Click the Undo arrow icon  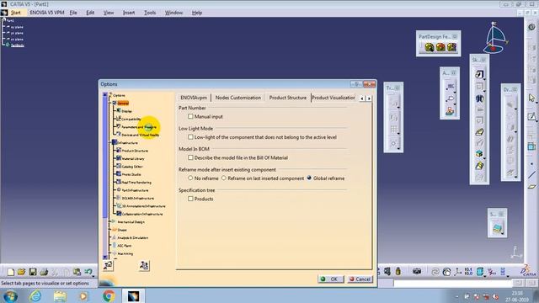(88, 272)
